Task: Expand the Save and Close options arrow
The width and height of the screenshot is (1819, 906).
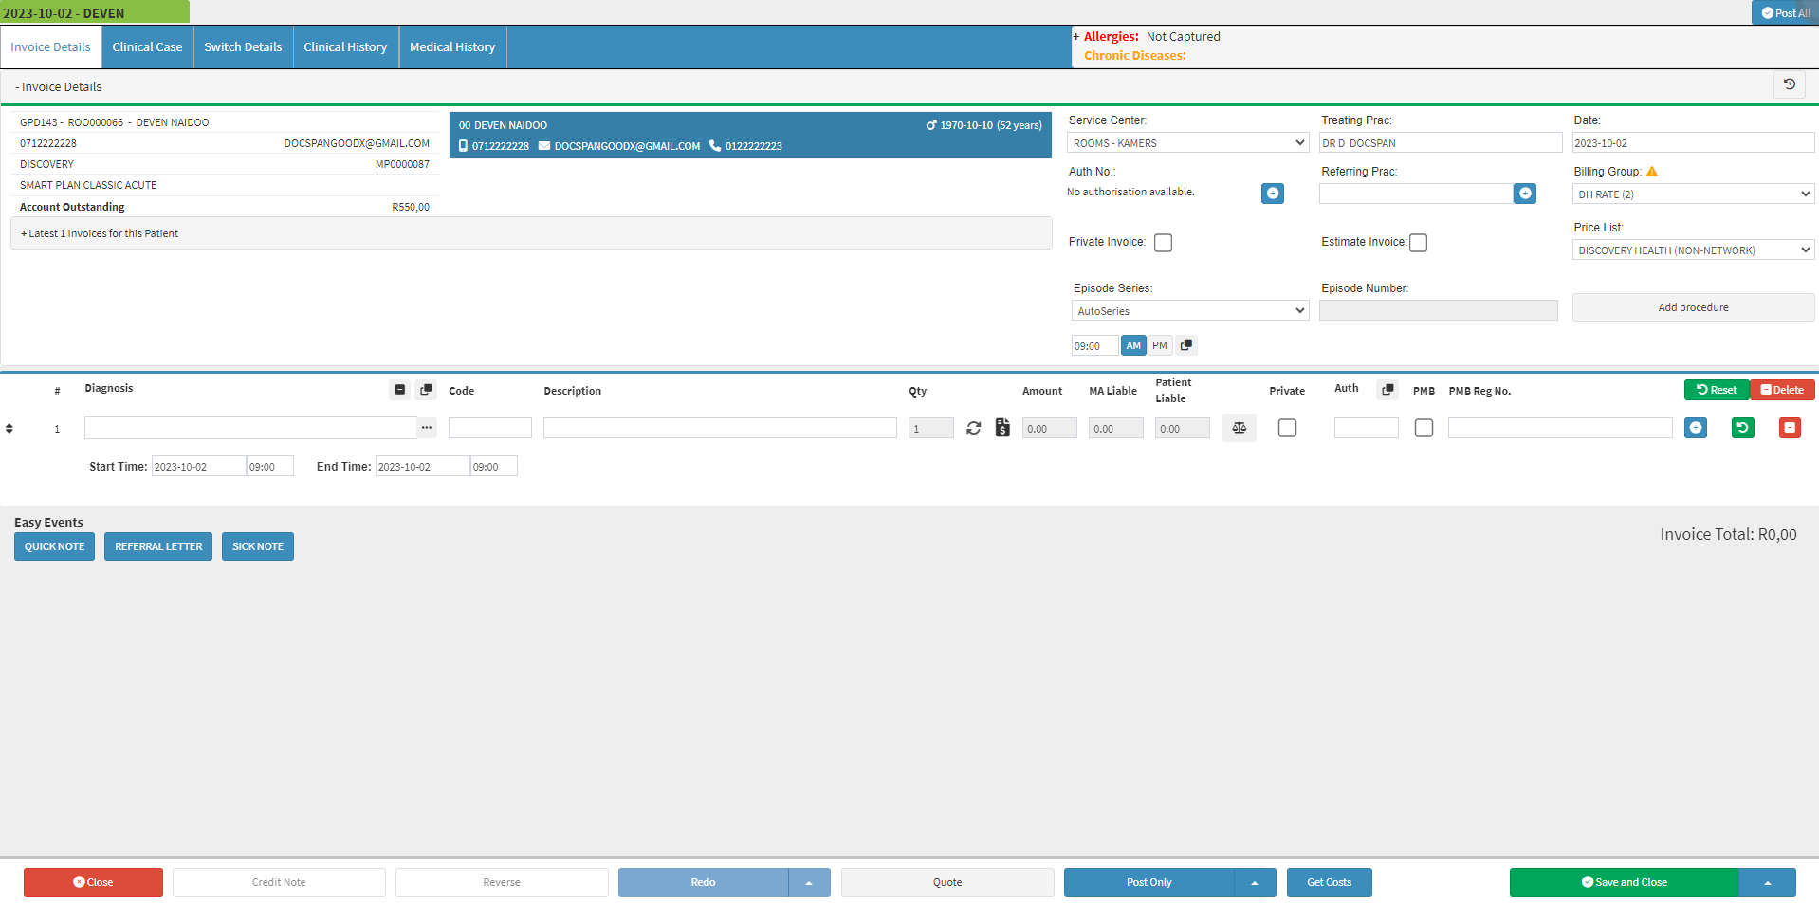Action: (1767, 882)
